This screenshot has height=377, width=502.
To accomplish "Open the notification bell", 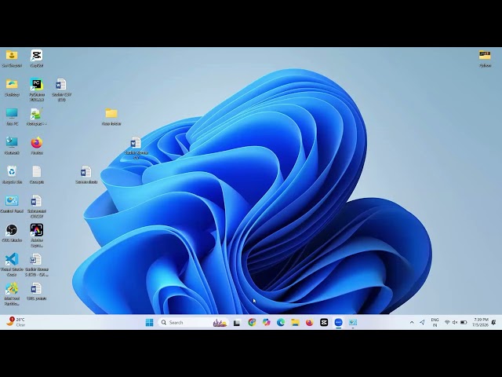I will [494, 323].
